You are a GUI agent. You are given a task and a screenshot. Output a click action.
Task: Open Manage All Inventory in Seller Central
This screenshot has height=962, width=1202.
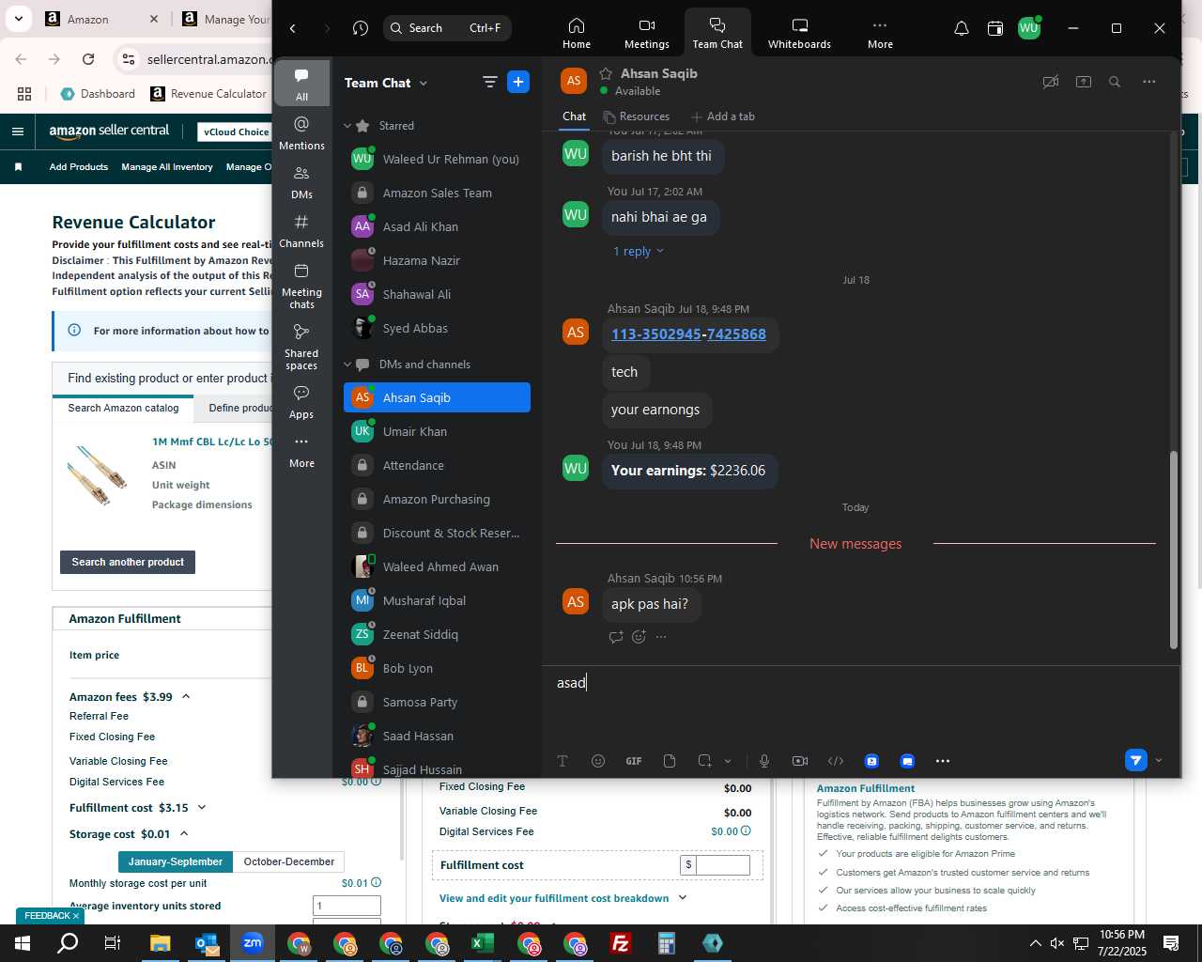coord(167,167)
